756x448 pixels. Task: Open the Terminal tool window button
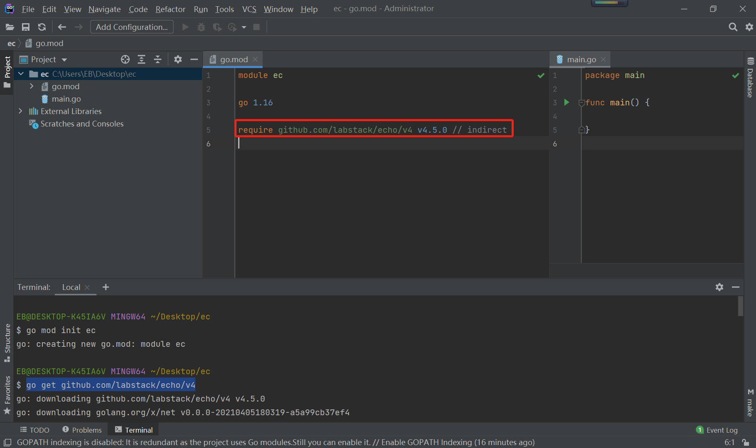(134, 430)
